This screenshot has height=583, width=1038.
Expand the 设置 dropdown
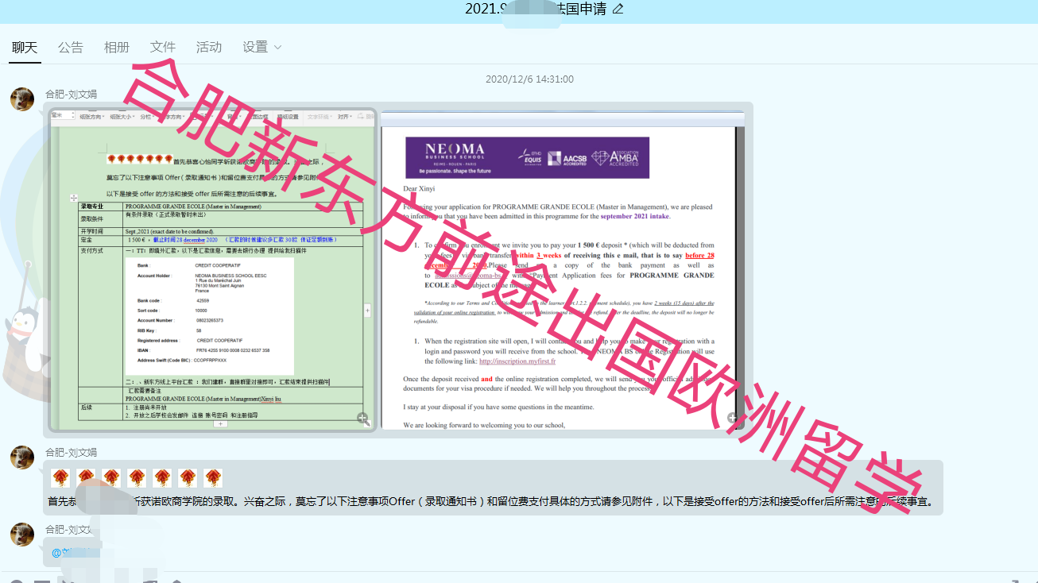(x=262, y=48)
